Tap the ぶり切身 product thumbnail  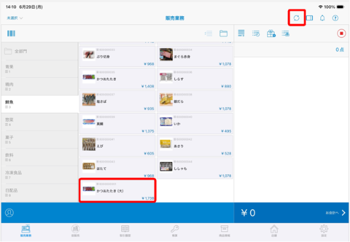pyautogui.click(x=89, y=54)
